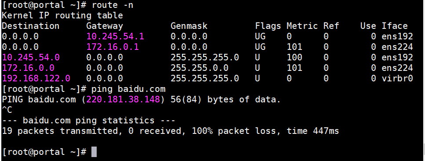
Task: Click the Flags column header
Action: [x=268, y=26]
